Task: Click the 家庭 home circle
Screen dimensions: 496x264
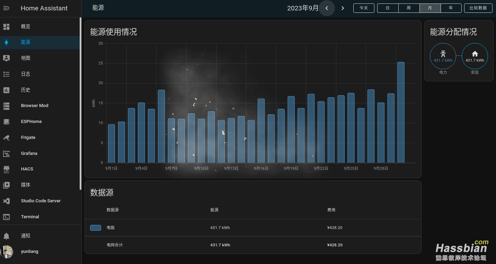Action: coord(475,56)
